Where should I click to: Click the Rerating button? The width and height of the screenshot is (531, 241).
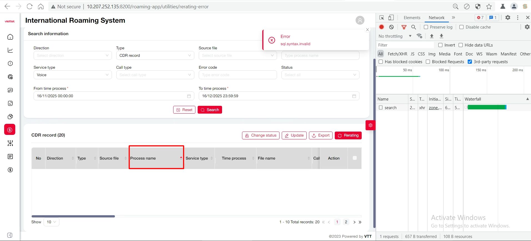(348, 135)
